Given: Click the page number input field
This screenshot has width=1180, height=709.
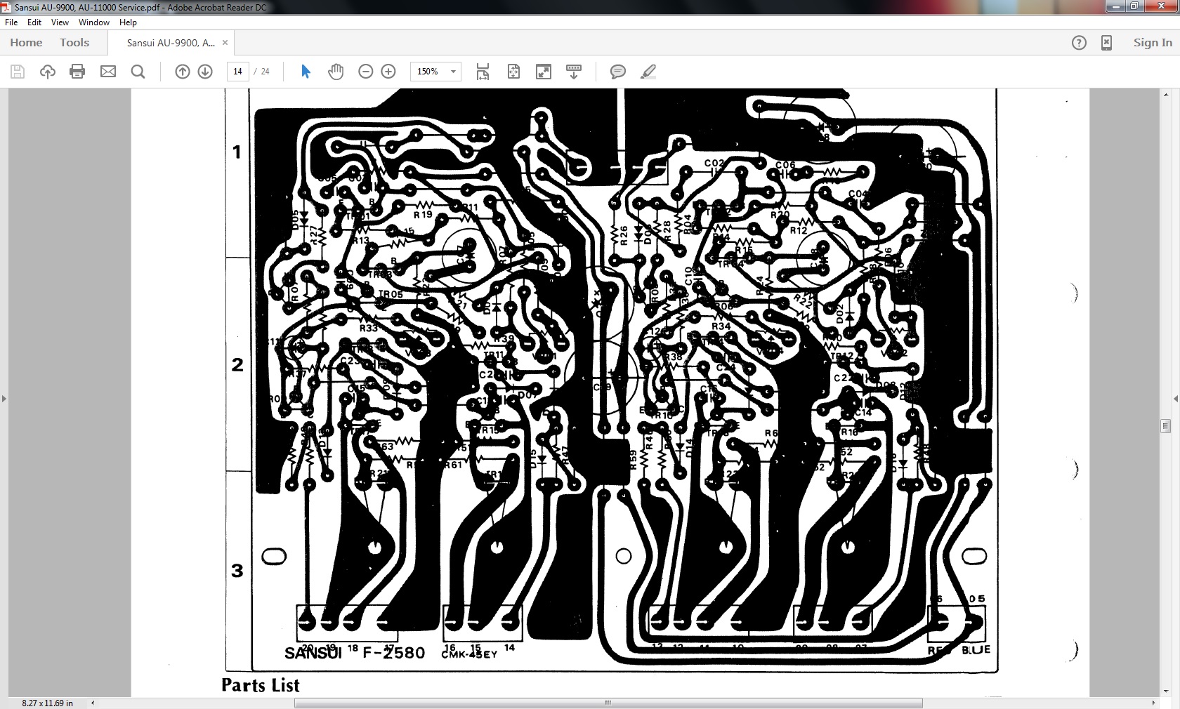Looking at the screenshot, I should coord(237,72).
